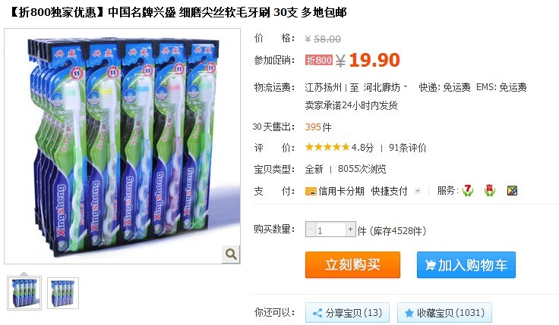Click the 7-day return service icon
Image resolution: width=559 pixels, height=325 pixels.
(467, 191)
